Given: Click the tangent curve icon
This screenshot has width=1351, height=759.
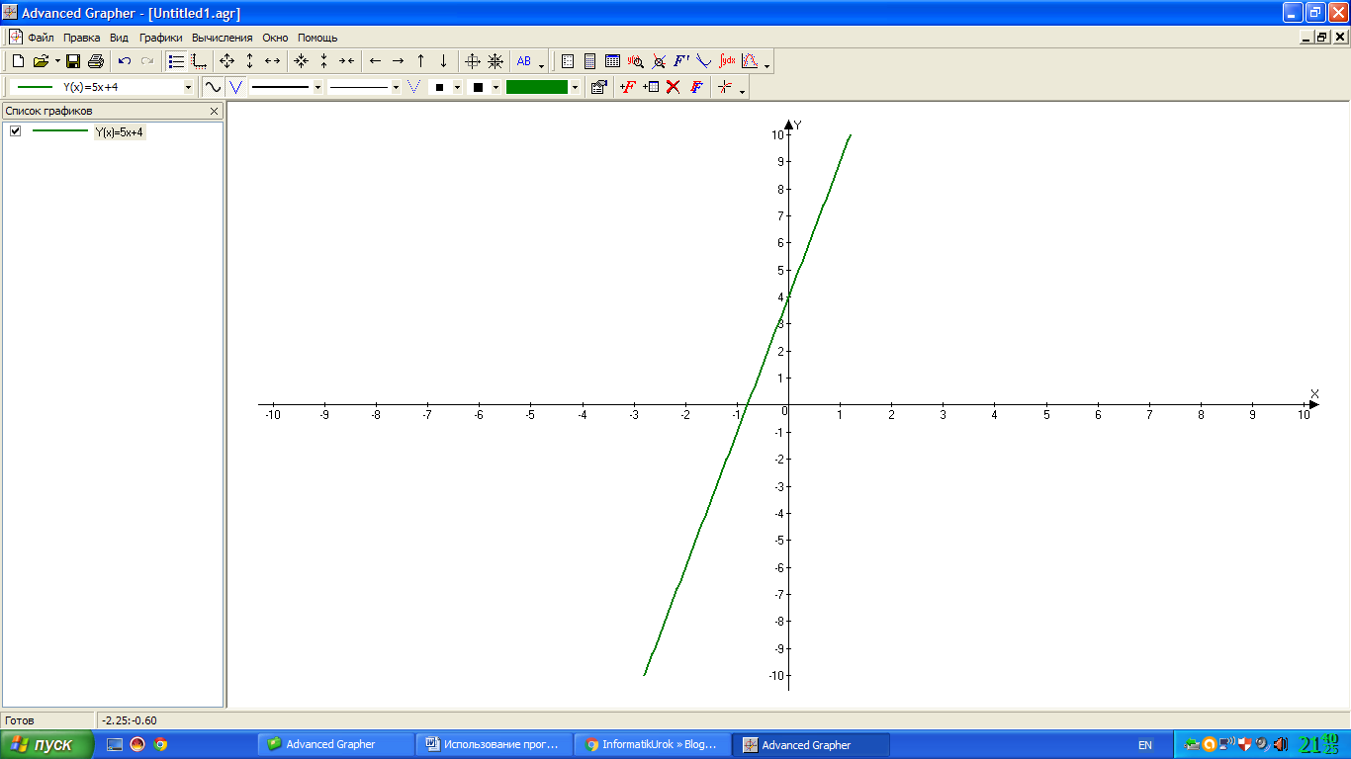Looking at the screenshot, I should tap(703, 61).
